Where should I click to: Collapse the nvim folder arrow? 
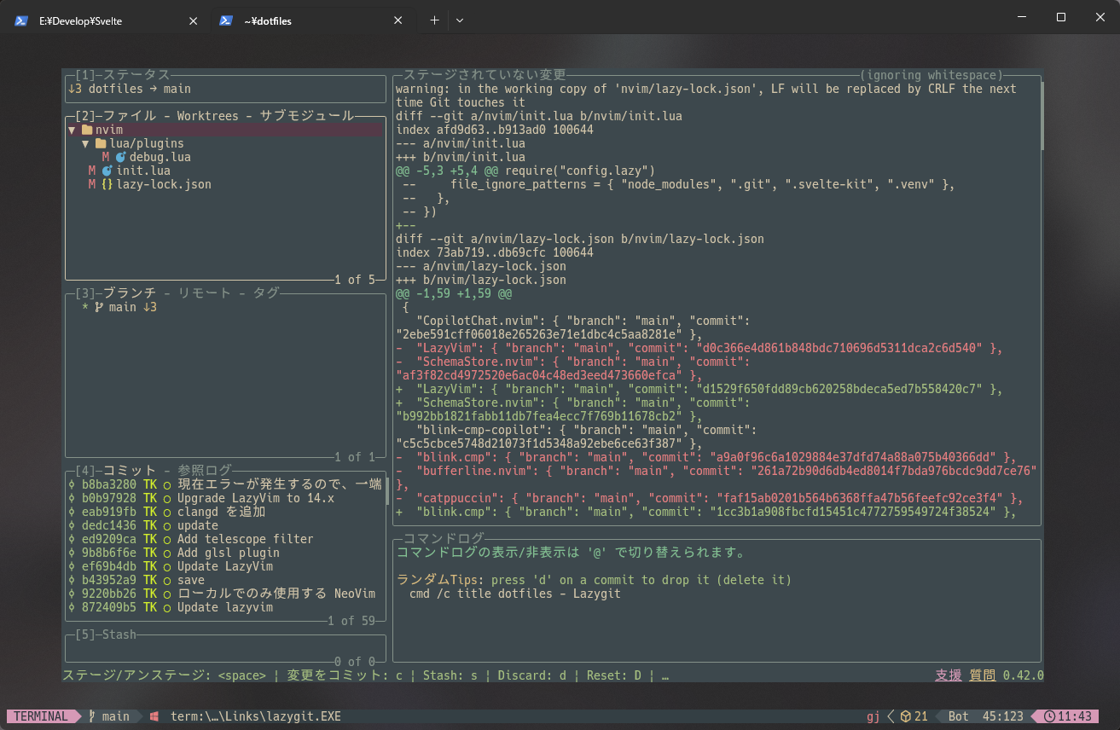pyautogui.click(x=73, y=130)
